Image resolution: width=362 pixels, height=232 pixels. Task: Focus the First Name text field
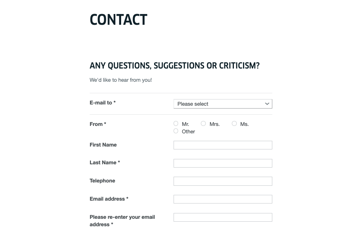[x=223, y=145]
